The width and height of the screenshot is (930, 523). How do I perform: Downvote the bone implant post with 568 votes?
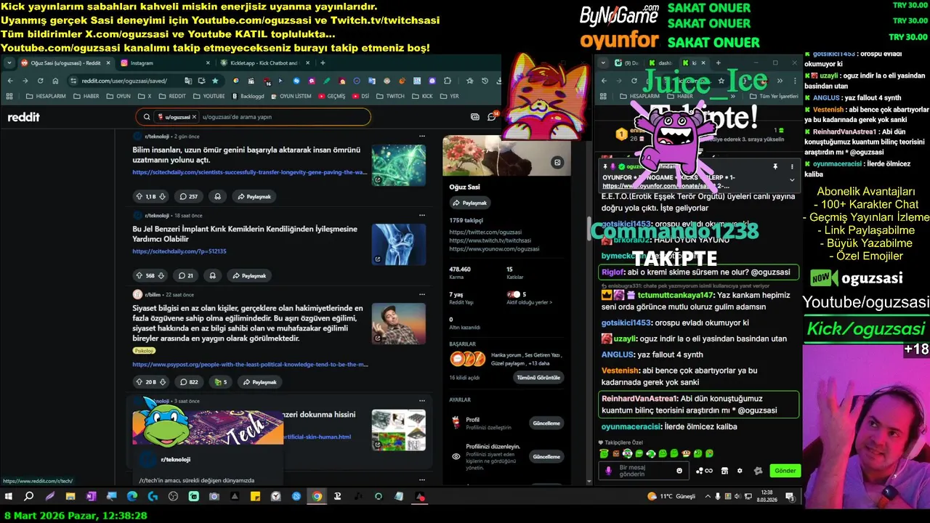[x=161, y=275]
